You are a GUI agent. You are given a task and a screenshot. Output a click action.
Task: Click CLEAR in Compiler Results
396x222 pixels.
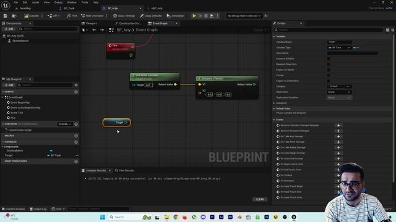(260, 199)
